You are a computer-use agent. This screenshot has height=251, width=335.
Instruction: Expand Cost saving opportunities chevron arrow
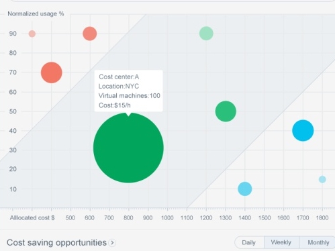click(112, 243)
